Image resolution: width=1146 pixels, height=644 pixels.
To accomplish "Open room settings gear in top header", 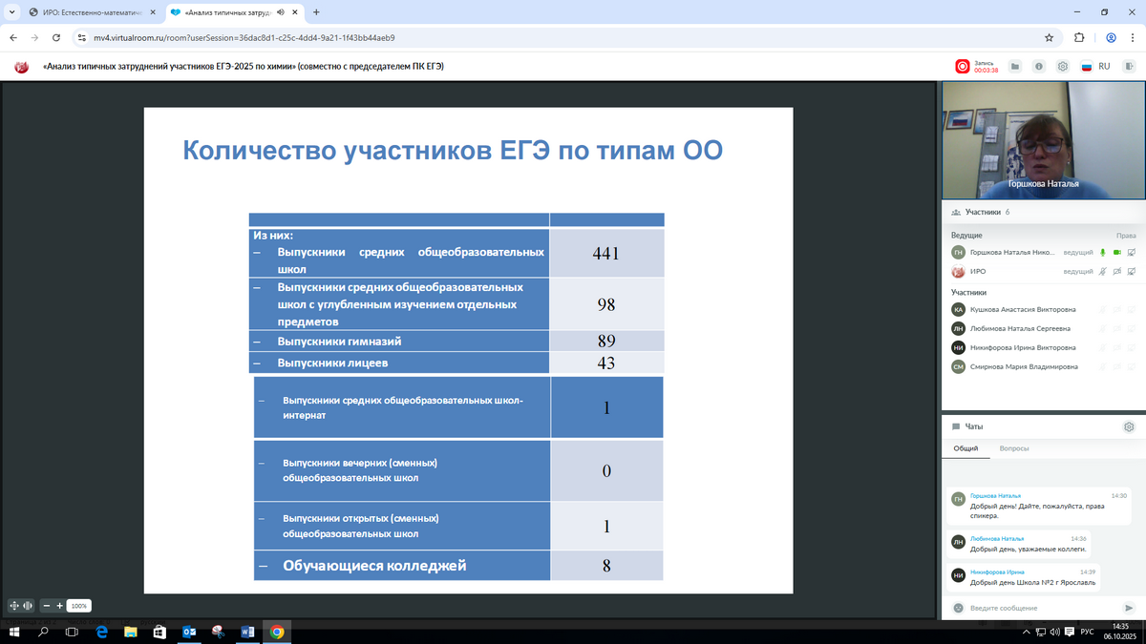I will point(1062,67).
